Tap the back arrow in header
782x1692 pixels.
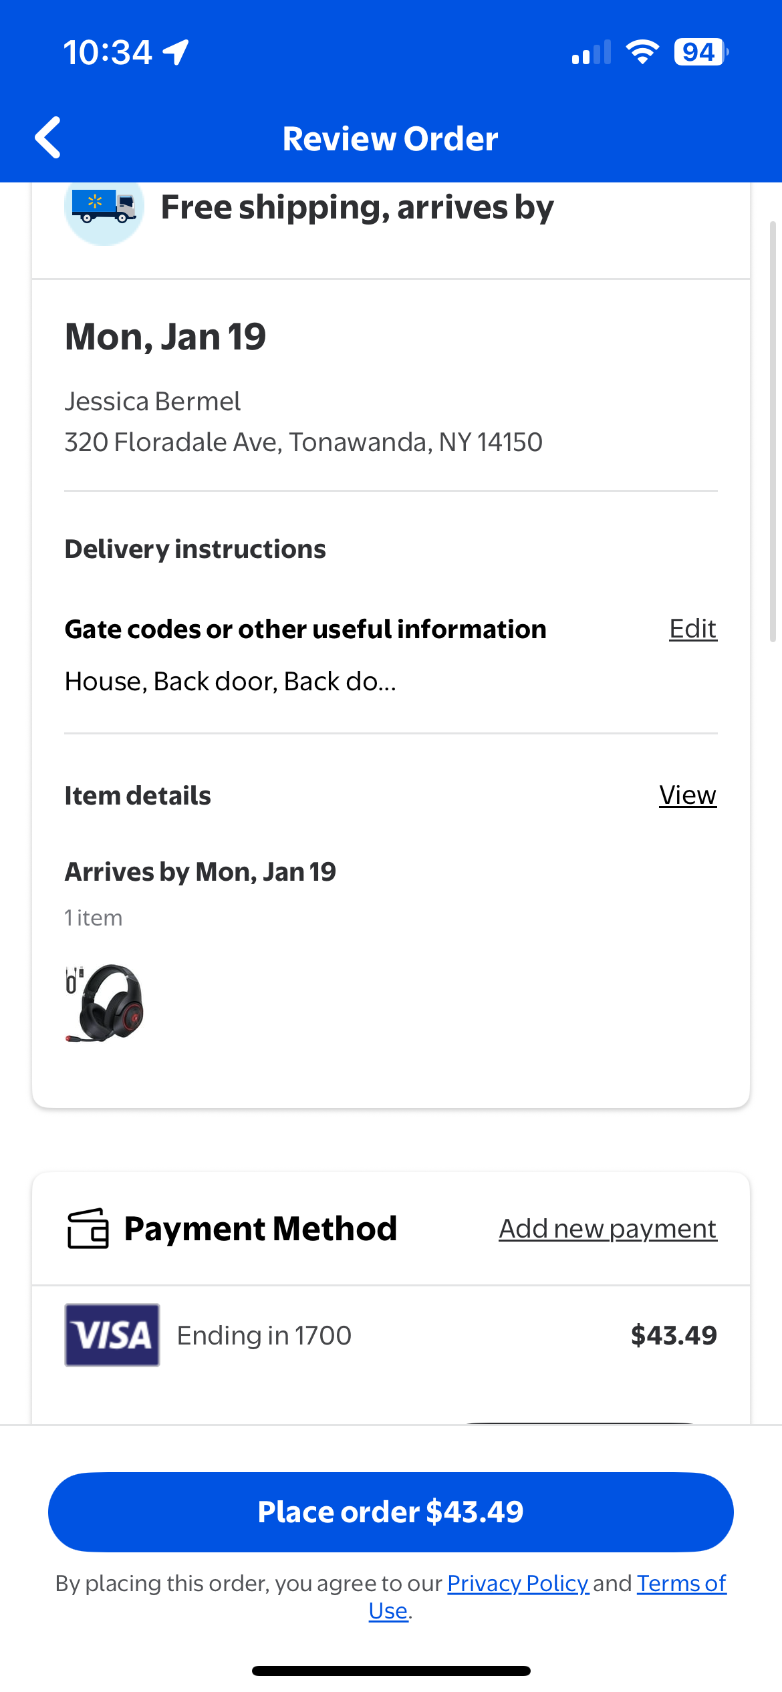point(48,138)
